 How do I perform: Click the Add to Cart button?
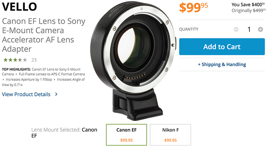pos(222,46)
